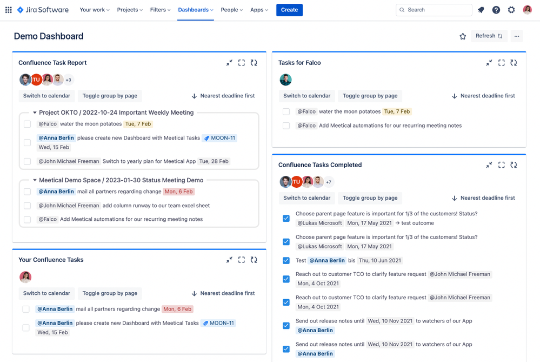Open the notifications bell icon

[481, 10]
